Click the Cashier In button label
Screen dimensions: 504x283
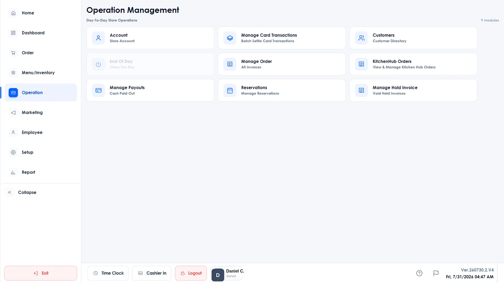156,273
